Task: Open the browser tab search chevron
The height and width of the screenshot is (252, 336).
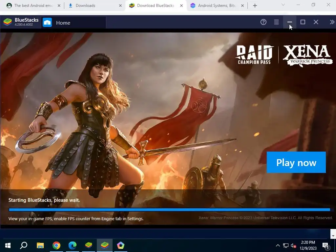Action: [x=283, y=5]
